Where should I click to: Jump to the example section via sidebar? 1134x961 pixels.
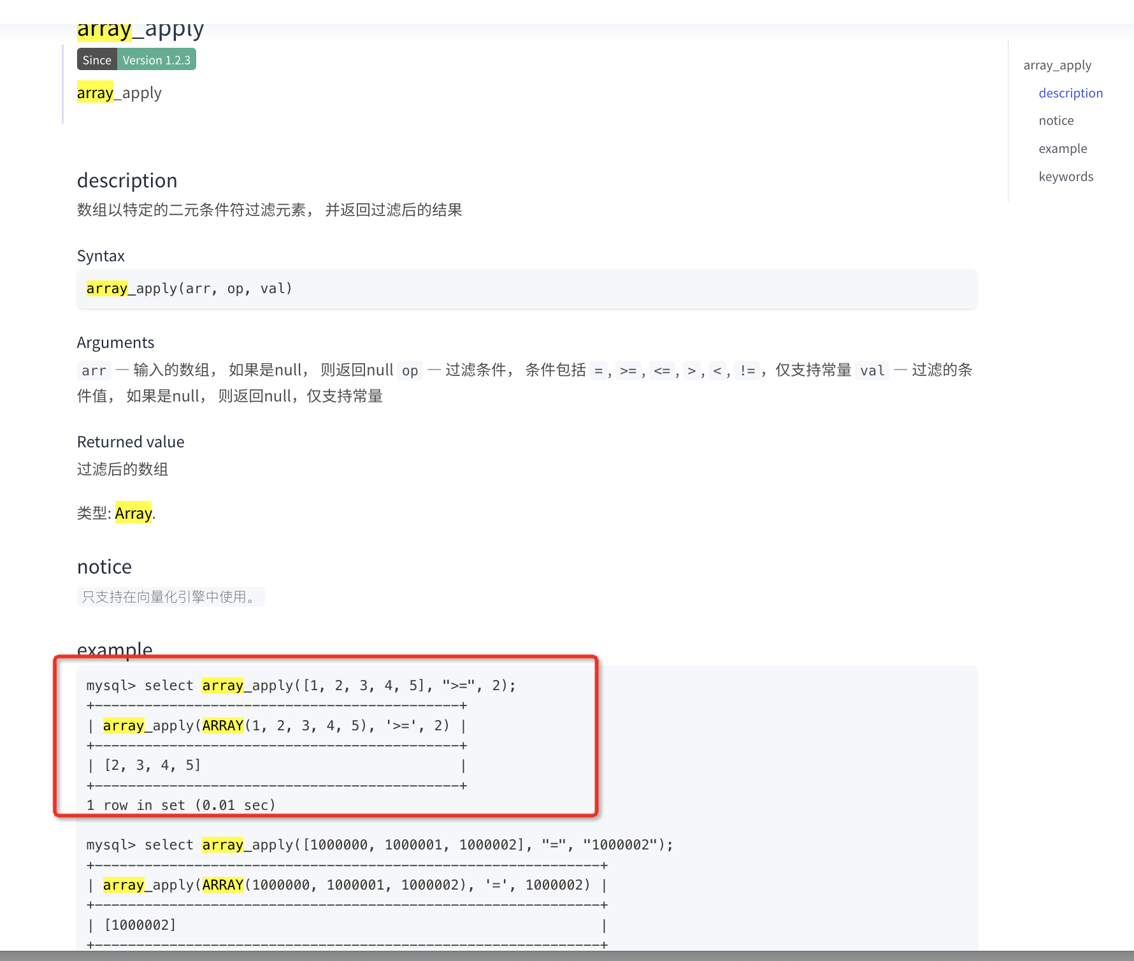pos(1063,148)
